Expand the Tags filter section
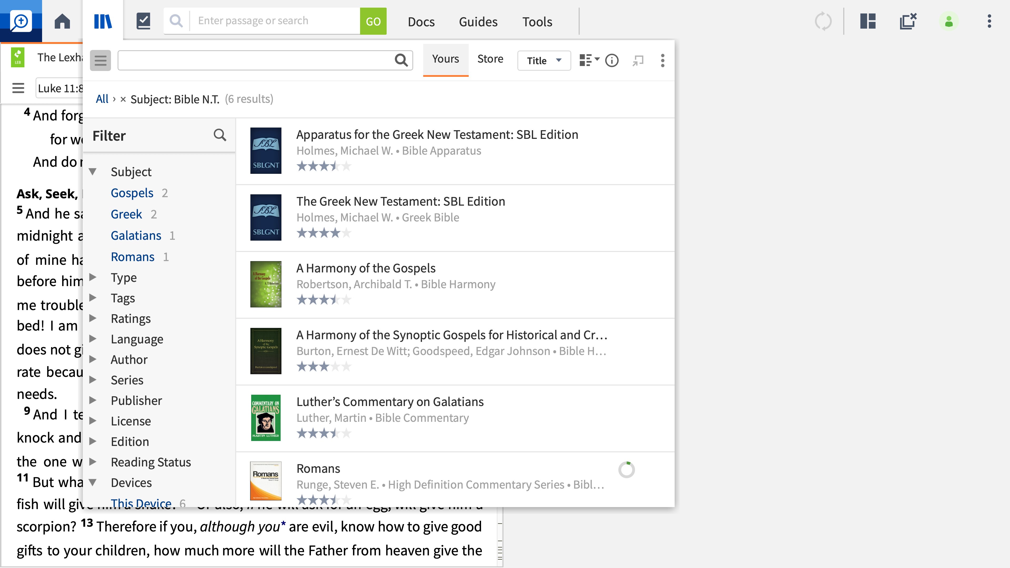Image resolution: width=1010 pixels, height=568 pixels. [93, 298]
